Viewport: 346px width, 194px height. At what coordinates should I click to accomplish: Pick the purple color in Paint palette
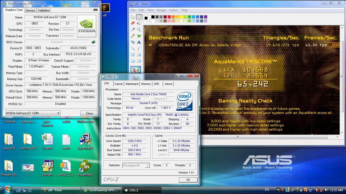(x=206, y=17)
